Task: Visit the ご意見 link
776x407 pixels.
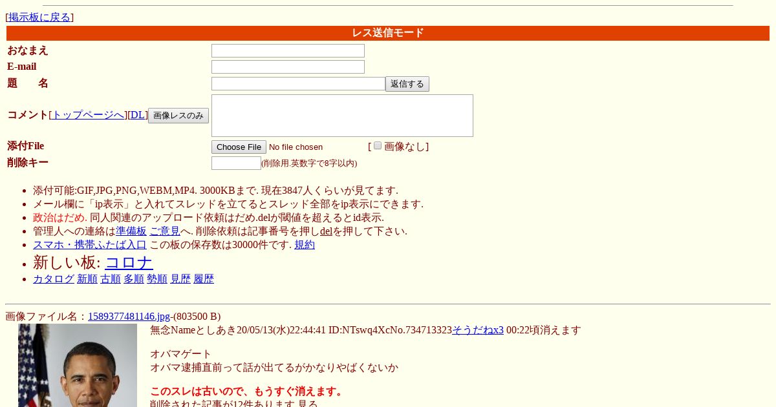Action: tap(165, 231)
